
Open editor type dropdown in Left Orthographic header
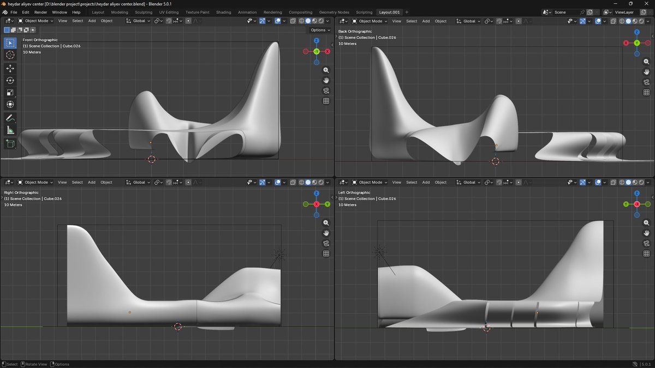pos(343,183)
